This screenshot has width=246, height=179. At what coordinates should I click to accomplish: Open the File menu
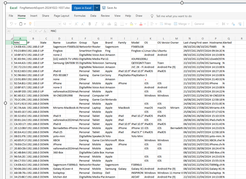click(x=11, y=16)
